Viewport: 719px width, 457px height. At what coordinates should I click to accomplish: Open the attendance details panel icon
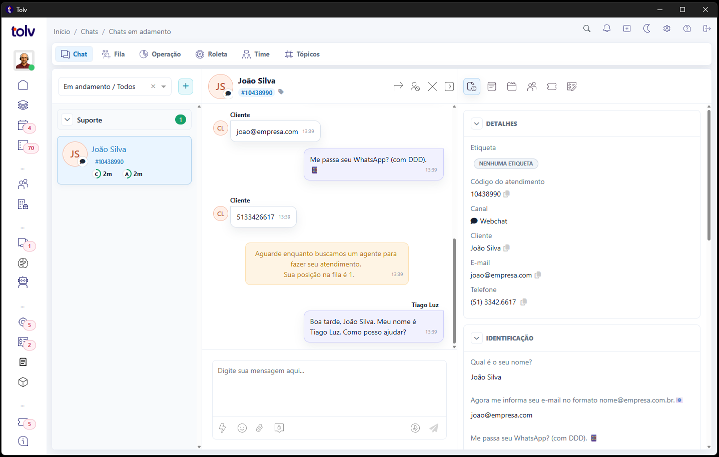tap(472, 86)
